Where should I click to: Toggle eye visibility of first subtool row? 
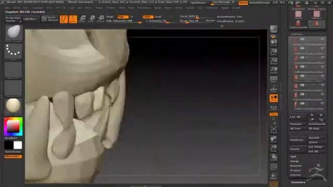323,39
